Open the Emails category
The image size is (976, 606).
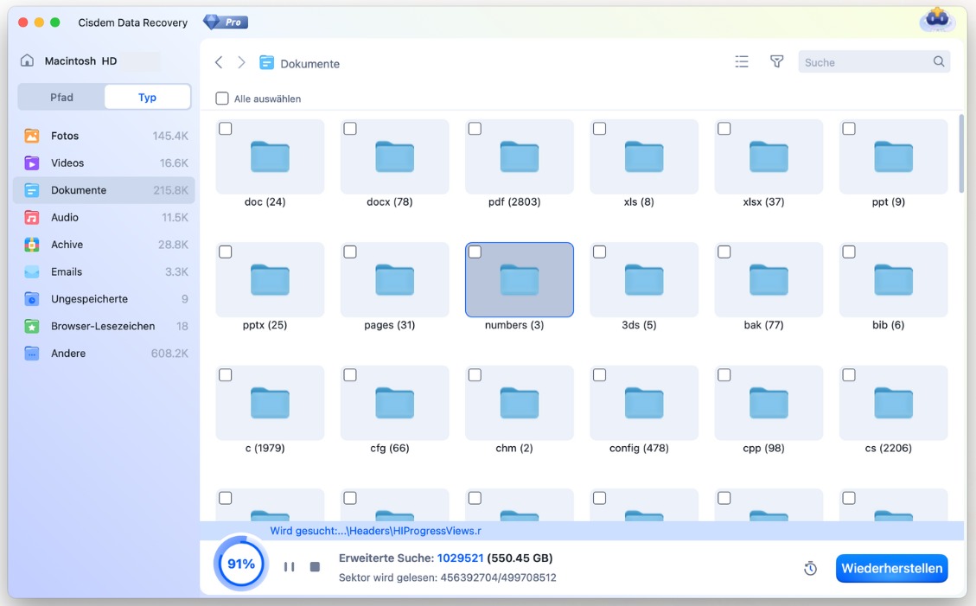tap(69, 271)
